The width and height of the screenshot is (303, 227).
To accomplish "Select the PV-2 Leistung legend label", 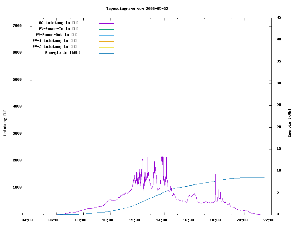I will coord(55,47).
